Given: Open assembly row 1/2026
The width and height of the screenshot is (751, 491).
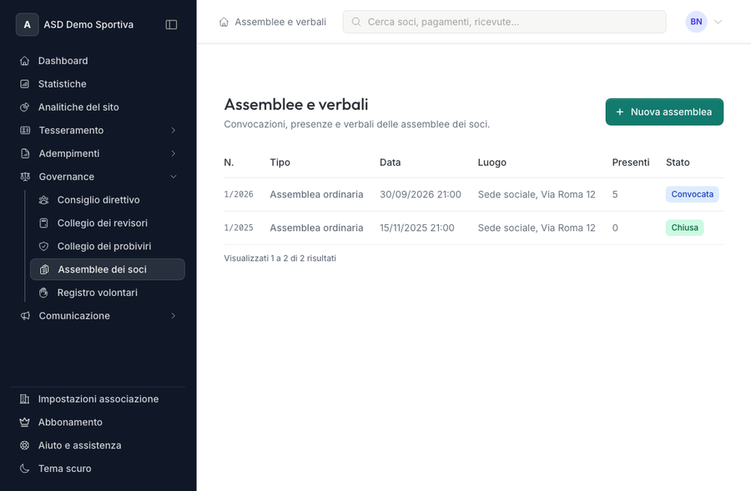Looking at the screenshot, I should pos(473,194).
